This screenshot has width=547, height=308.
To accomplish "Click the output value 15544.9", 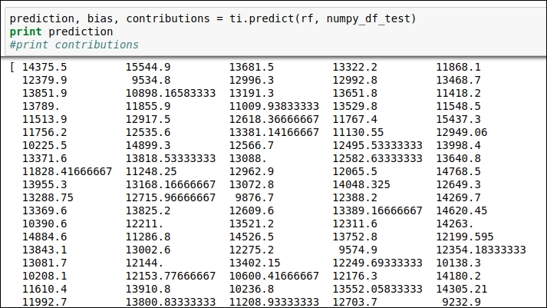I will click(x=148, y=67).
